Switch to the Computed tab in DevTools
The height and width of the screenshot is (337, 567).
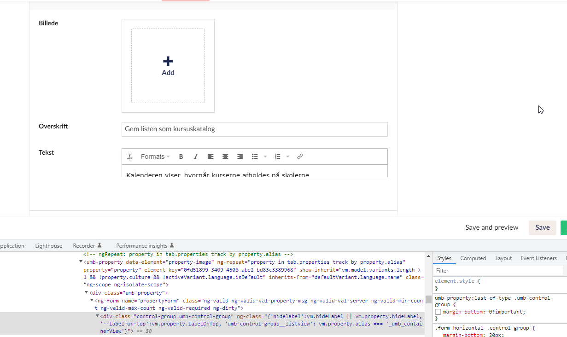click(473, 258)
